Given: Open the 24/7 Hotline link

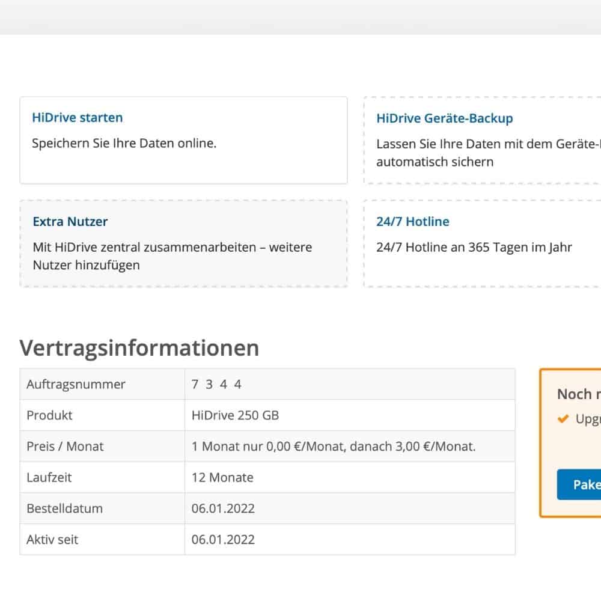Looking at the screenshot, I should (412, 222).
